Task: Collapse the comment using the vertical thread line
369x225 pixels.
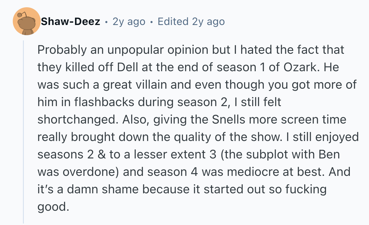Action: pos(24,131)
